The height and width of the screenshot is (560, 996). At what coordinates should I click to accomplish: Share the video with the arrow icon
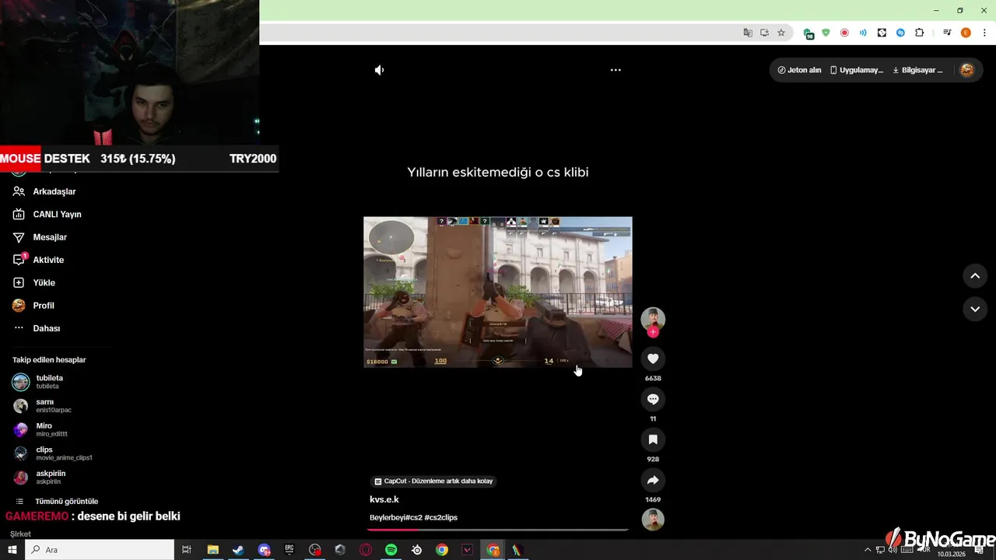(x=653, y=480)
